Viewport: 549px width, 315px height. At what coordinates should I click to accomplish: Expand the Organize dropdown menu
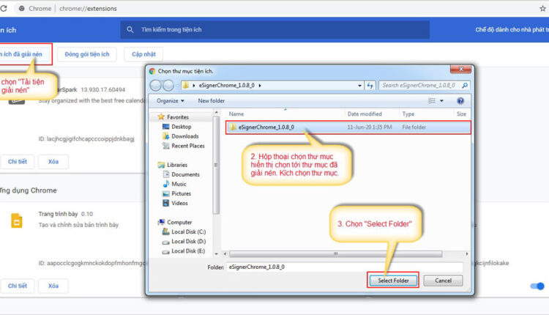click(170, 100)
